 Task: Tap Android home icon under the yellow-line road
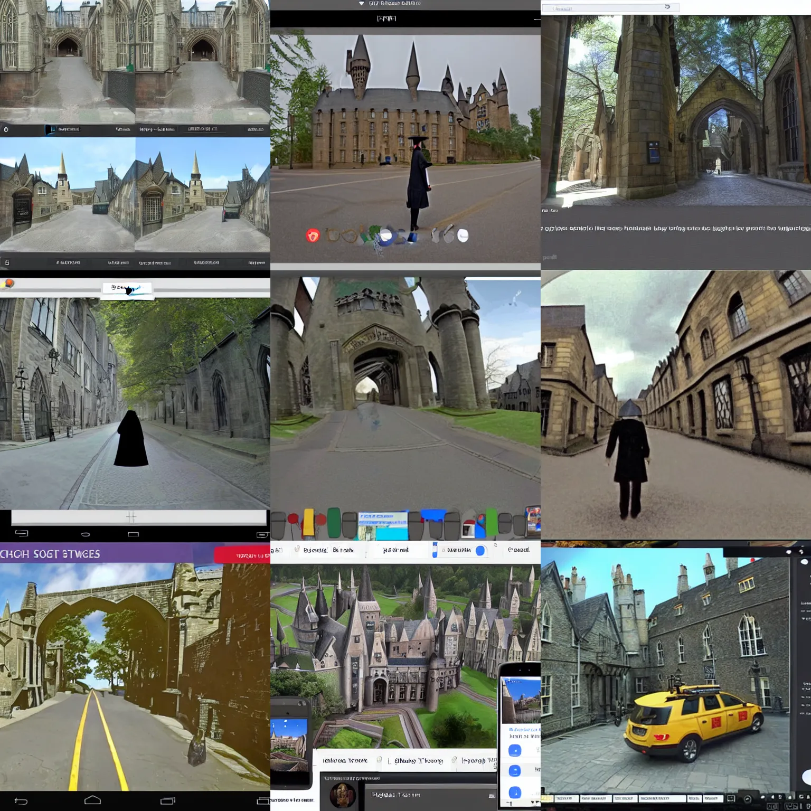pos(92,800)
